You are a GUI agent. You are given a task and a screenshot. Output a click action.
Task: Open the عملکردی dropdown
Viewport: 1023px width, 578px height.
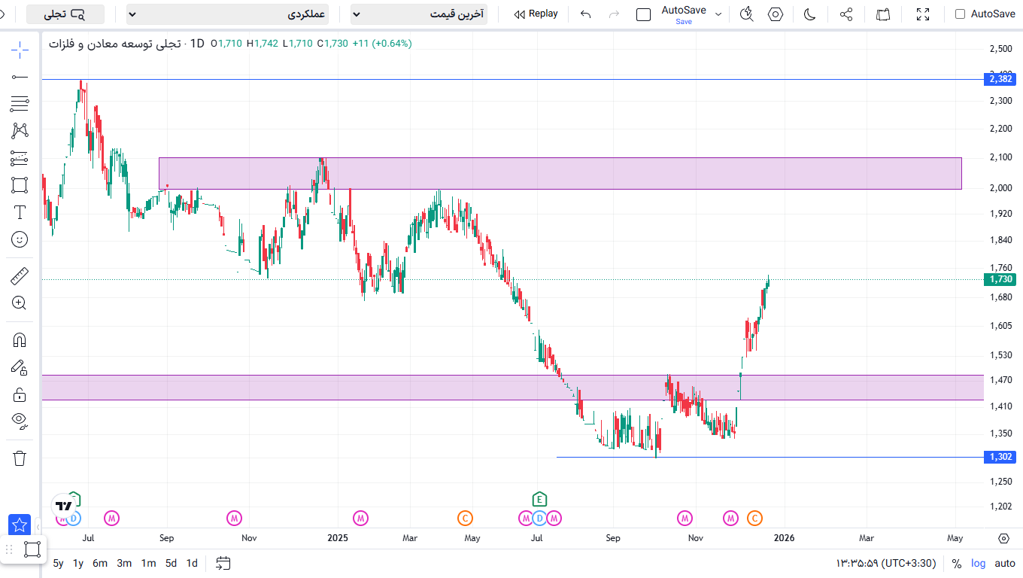(228, 14)
